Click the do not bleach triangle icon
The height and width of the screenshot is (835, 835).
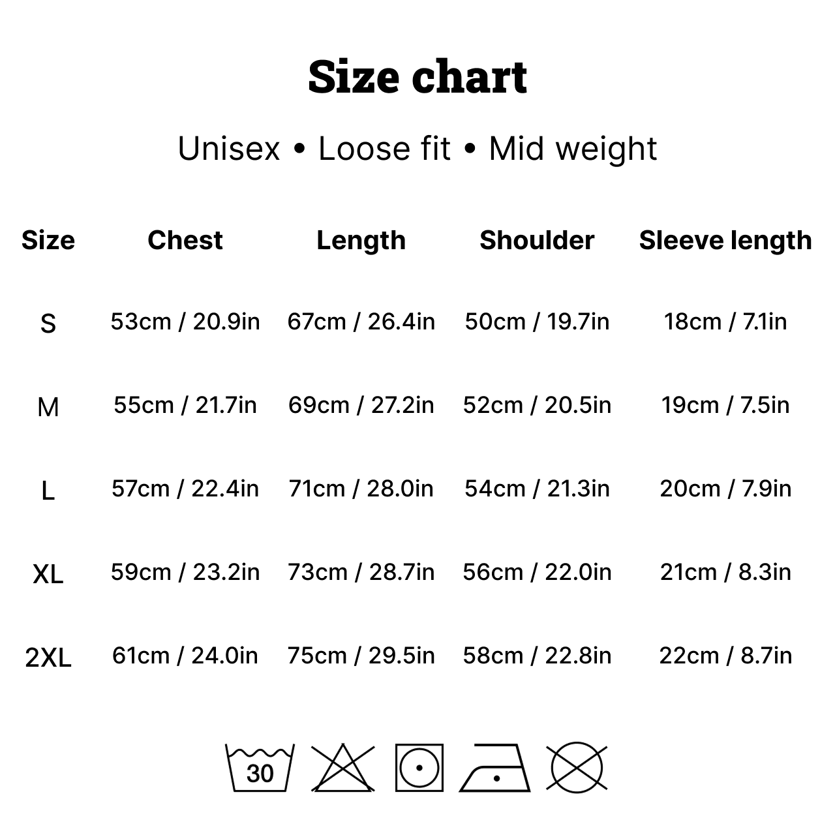tap(343, 768)
